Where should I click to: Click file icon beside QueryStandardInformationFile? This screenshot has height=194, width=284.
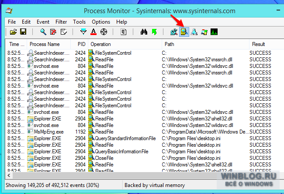coord(91,138)
